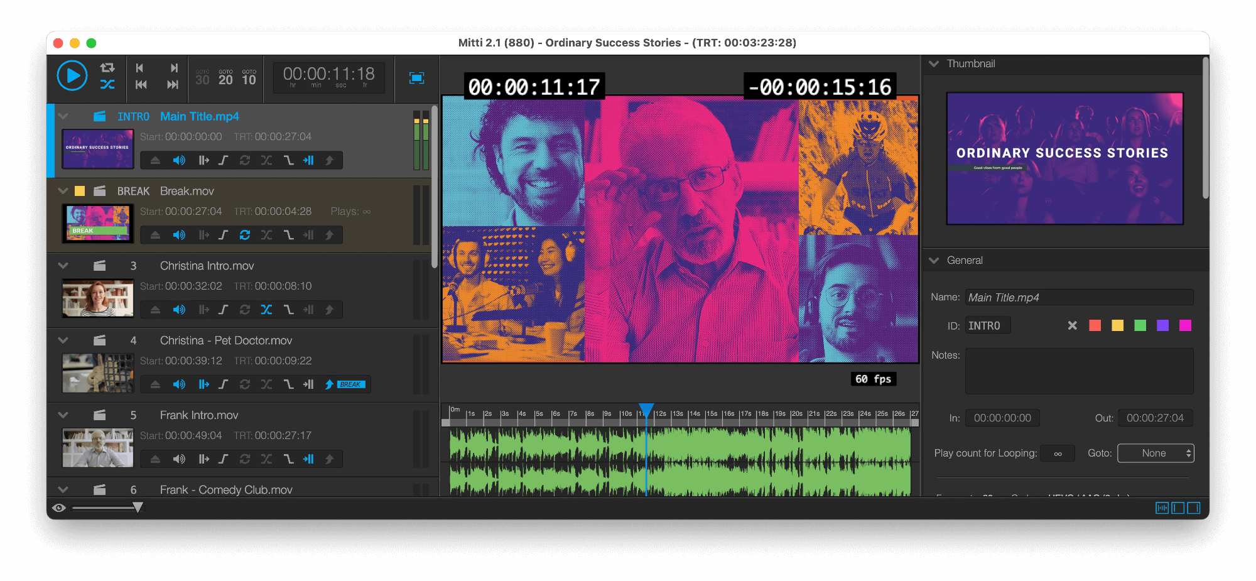Toggle crossfade on Christina Intro.mov cue

click(266, 309)
